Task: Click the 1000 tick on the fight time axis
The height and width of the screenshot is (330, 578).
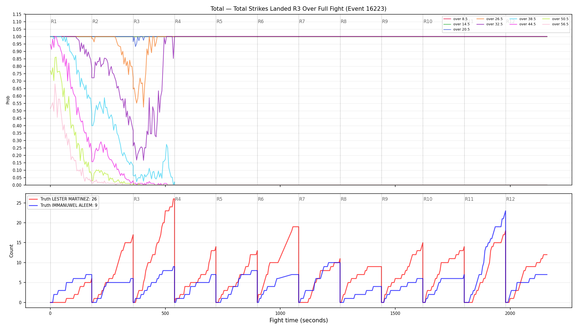Action: point(280,313)
